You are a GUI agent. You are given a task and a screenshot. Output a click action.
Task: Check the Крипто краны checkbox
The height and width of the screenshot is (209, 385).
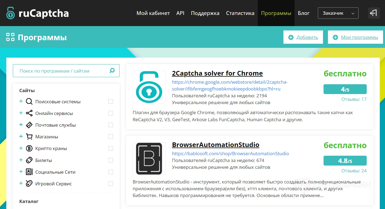[x=111, y=148]
